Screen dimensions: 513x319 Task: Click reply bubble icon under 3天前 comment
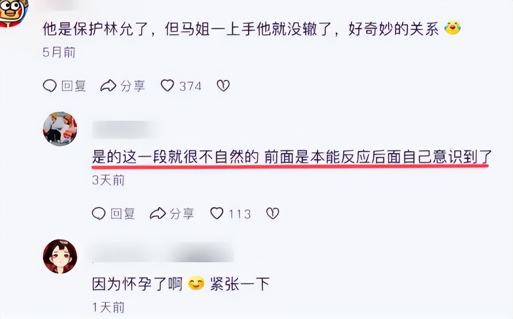[x=99, y=214]
